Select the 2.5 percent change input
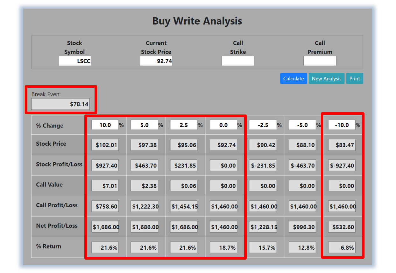 [x=184, y=125]
